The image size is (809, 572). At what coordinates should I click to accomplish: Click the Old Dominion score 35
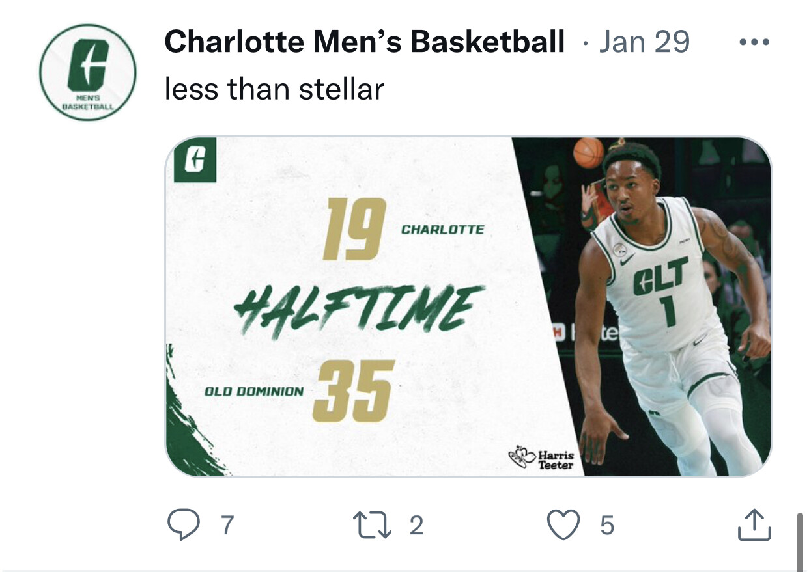(x=354, y=391)
